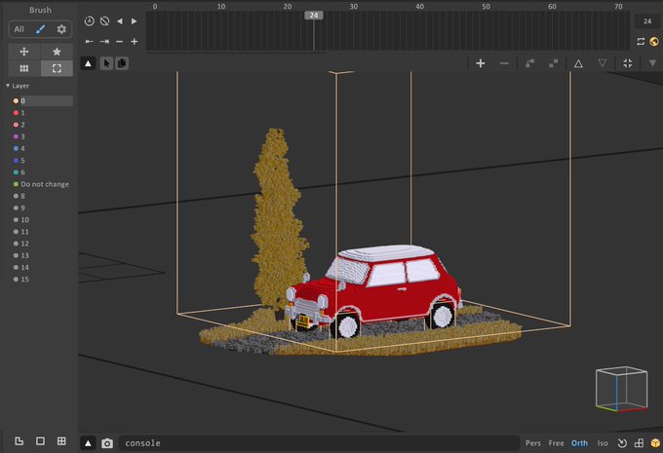
Task: Toggle the ground grid icon
Action: 639,443
